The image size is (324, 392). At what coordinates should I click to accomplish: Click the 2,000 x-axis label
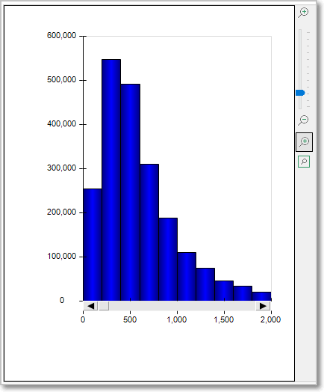click(x=271, y=319)
